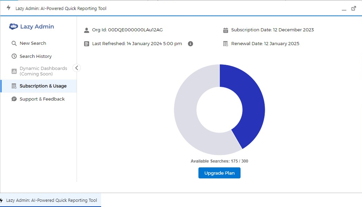The height and width of the screenshot is (207, 362).
Task: Pop out the utility panel window
Action: (354, 8)
